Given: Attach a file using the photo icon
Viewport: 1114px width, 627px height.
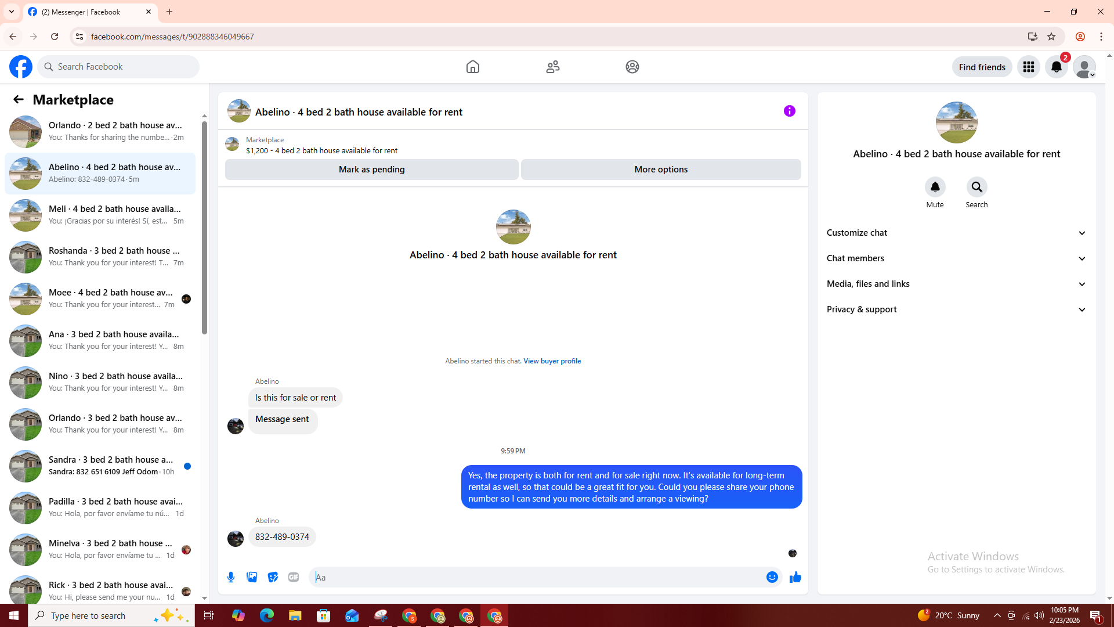Looking at the screenshot, I should click(252, 577).
